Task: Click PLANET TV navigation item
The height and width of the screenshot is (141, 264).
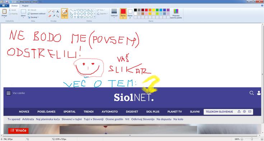Action: (175, 112)
